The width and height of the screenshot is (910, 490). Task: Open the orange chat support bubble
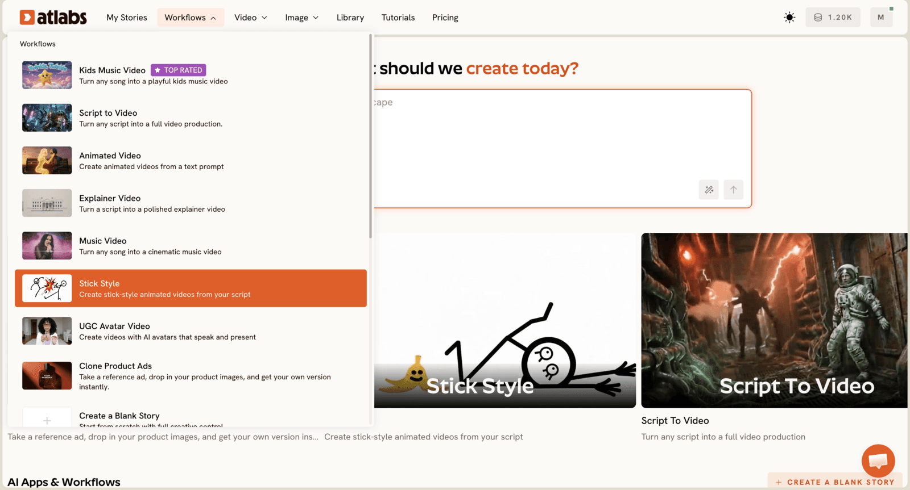click(878, 460)
